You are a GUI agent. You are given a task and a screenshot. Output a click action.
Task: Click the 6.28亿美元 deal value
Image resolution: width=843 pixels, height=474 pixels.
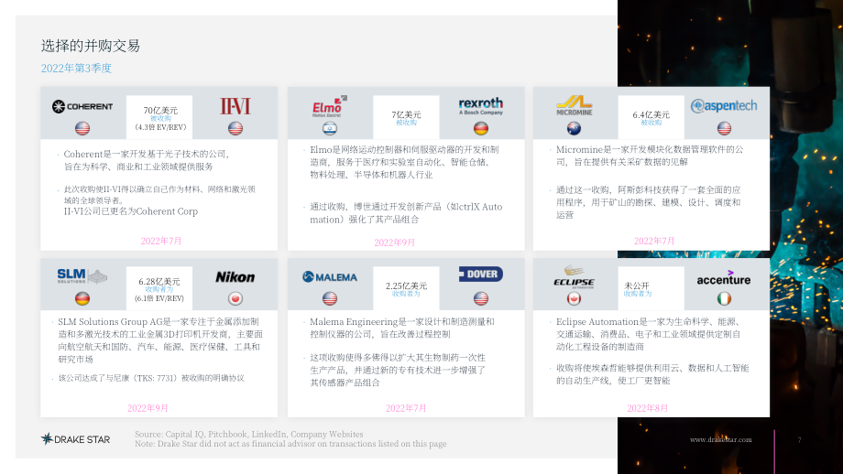[x=159, y=281]
